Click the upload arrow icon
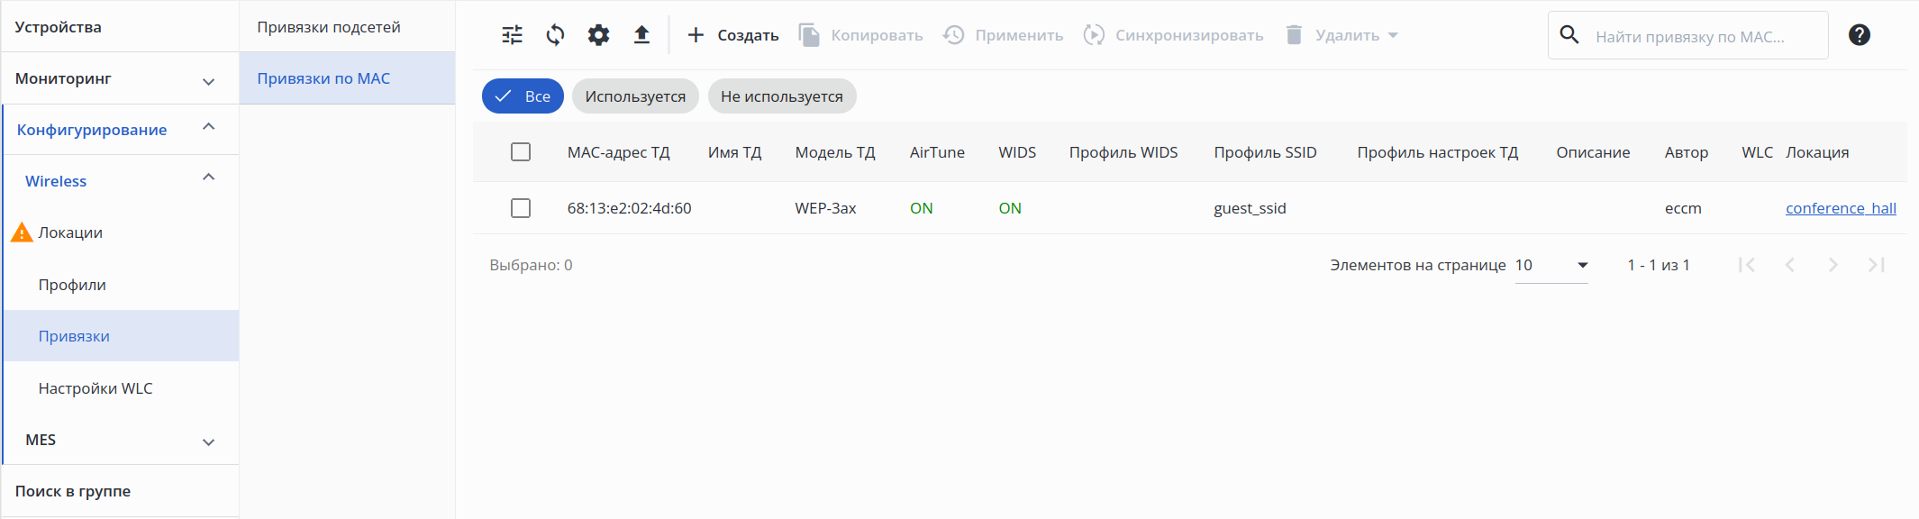 pyautogui.click(x=641, y=35)
